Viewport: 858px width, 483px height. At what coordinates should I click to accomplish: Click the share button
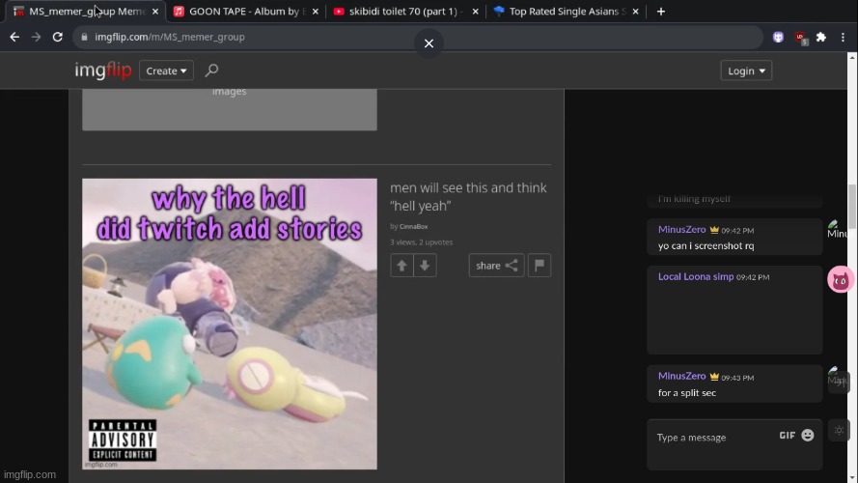click(x=496, y=266)
